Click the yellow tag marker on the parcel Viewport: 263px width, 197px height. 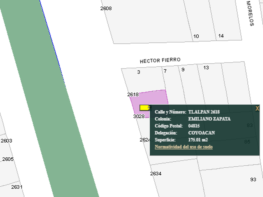coord(145,108)
